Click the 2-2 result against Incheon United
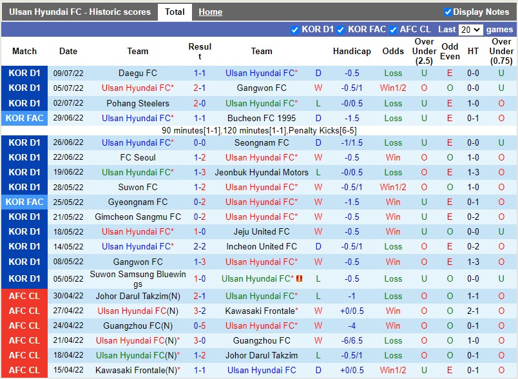The width and height of the screenshot is (518, 379). click(x=200, y=246)
